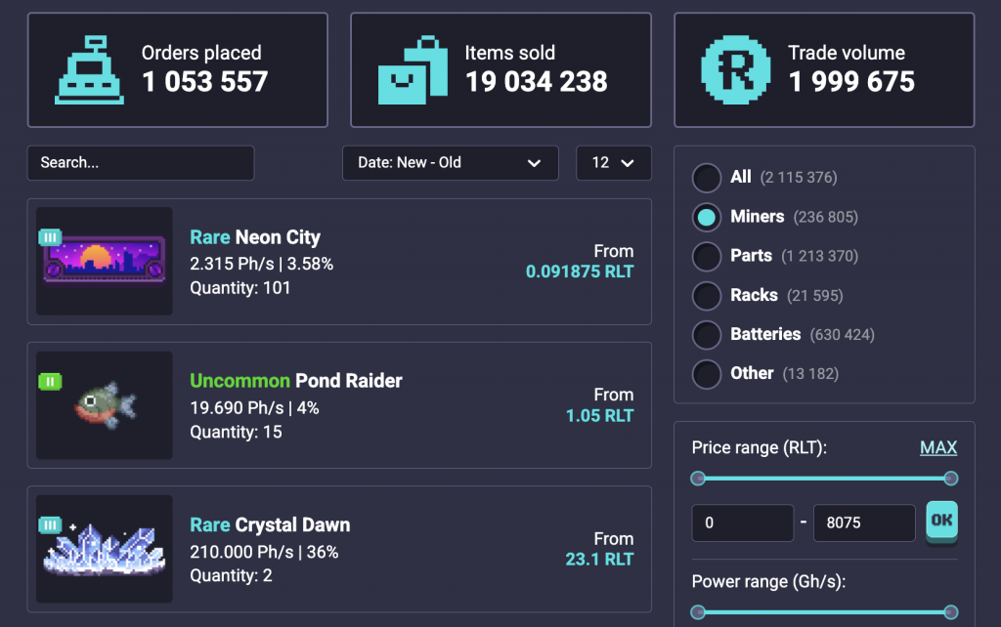Click the Orders placed value 1 053 557
The height and width of the screenshot is (627, 1001).
tap(205, 82)
